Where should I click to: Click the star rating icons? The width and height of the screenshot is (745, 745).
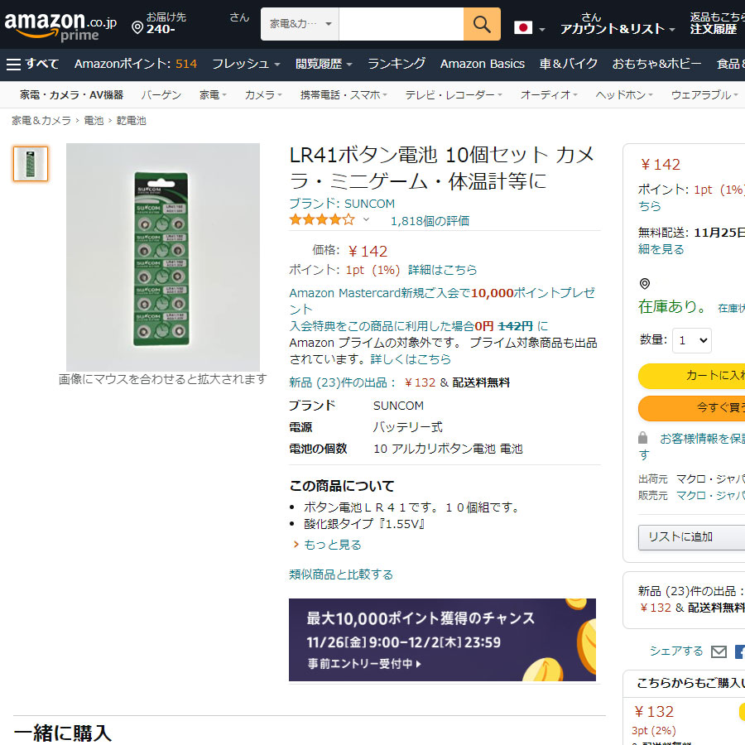(x=322, y=220)
